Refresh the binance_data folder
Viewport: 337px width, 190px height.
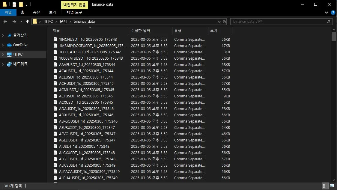pyautogui.click(x=224, y=22)
